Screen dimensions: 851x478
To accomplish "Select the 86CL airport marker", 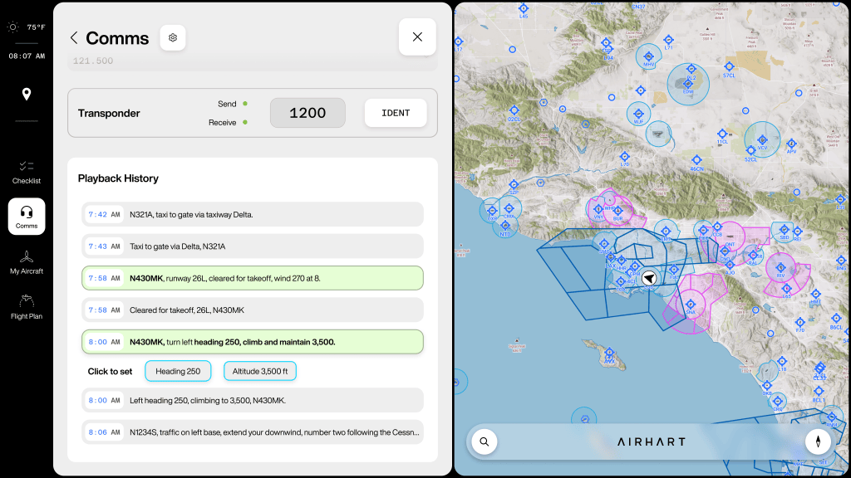I will (836, 319).
